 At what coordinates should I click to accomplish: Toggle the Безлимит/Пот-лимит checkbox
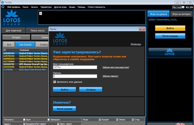(24, 124)
